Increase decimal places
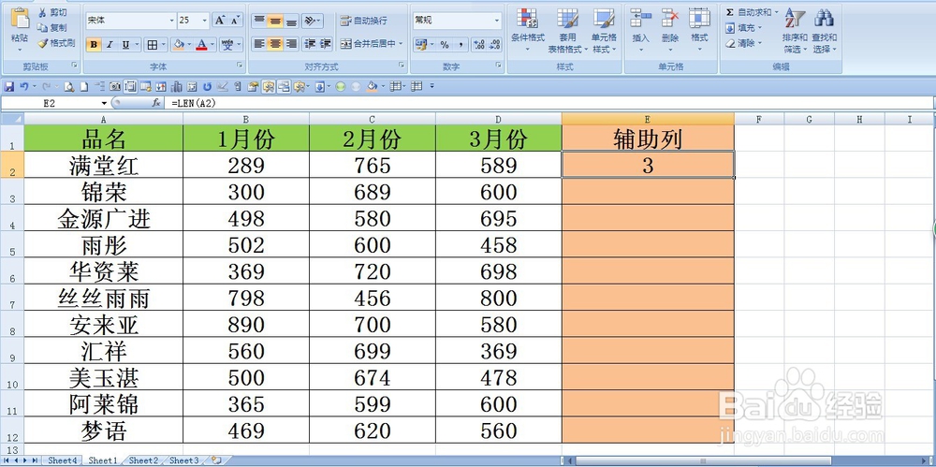This screenshot has width=936, height=467. [478, 44]
